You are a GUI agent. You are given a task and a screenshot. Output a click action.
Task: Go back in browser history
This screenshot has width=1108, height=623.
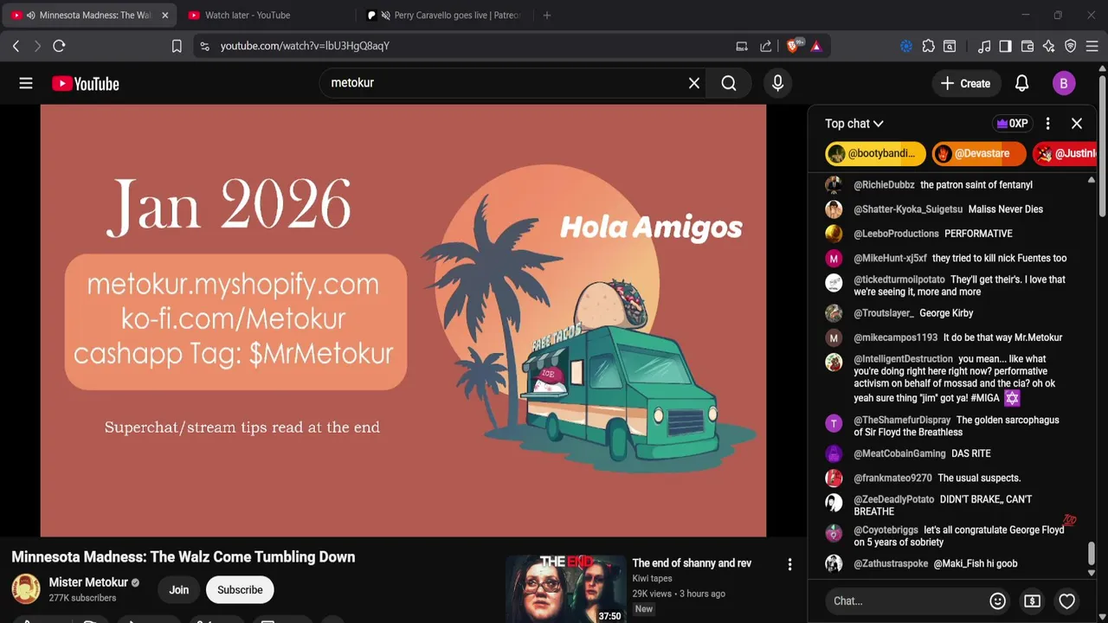coord(16,46)
